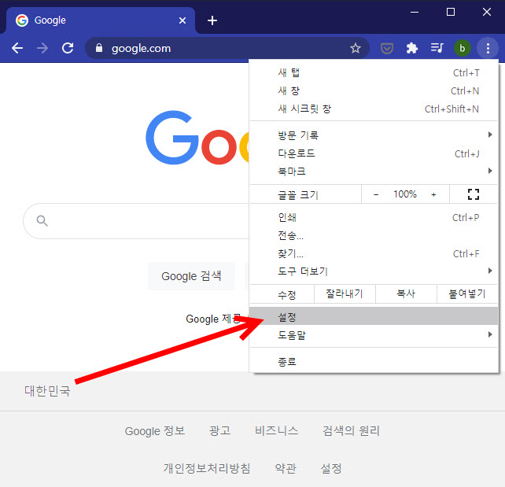Open the 비즈니스 footer link

[x=277, y=430]
